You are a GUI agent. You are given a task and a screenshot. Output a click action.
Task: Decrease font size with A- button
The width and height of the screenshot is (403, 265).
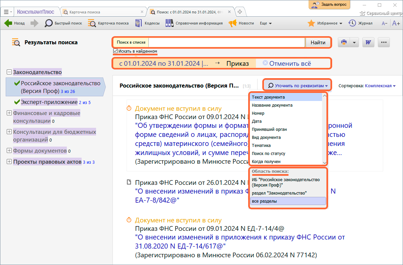coord(385,23)
